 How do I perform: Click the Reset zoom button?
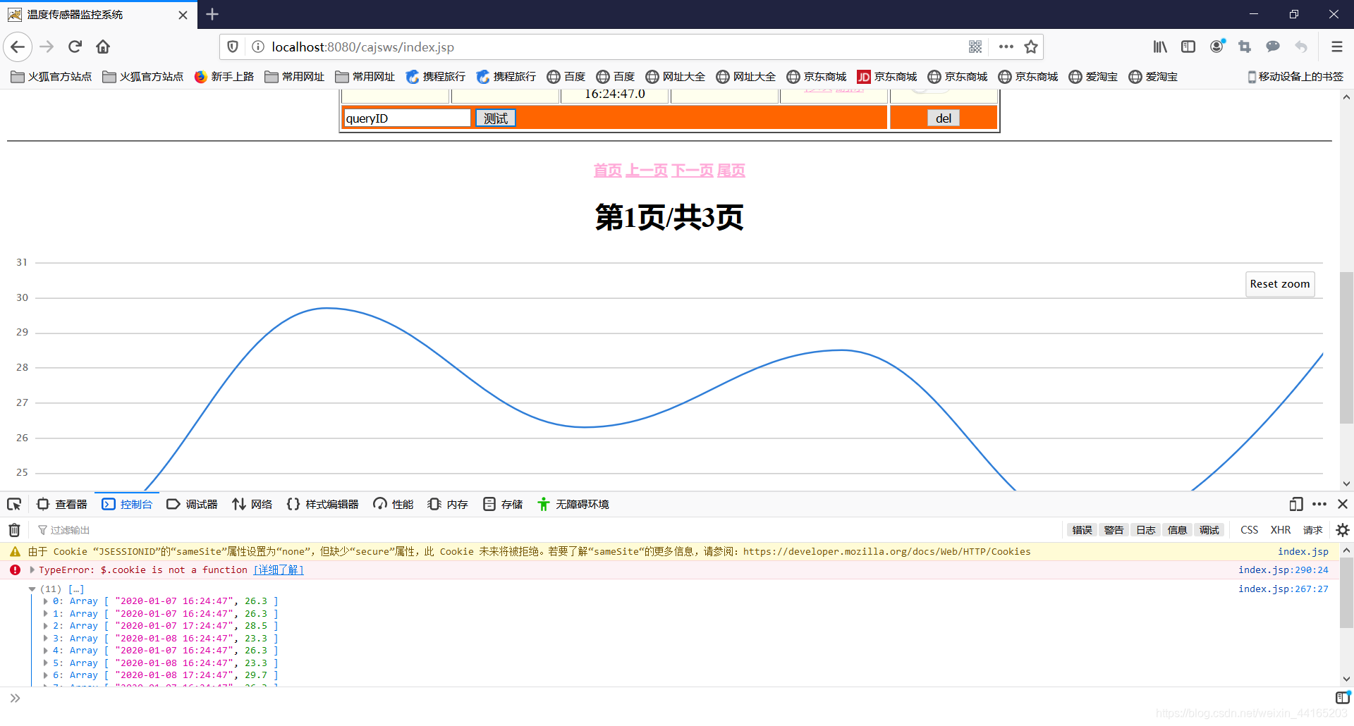pyautogui.click(x=1279, y=283)
